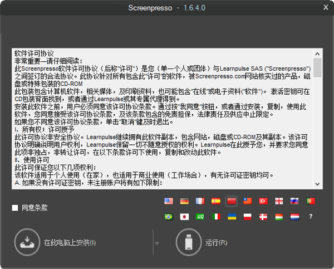Image resolution: width=334 pixels, height=269 pixels.
Task: Click the question mark language help icon
Action: (x=311, y=217)
